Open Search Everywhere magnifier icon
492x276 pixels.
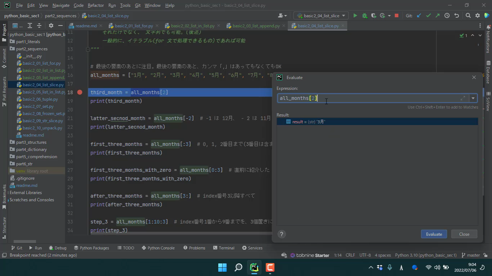[x=468, y=15]
